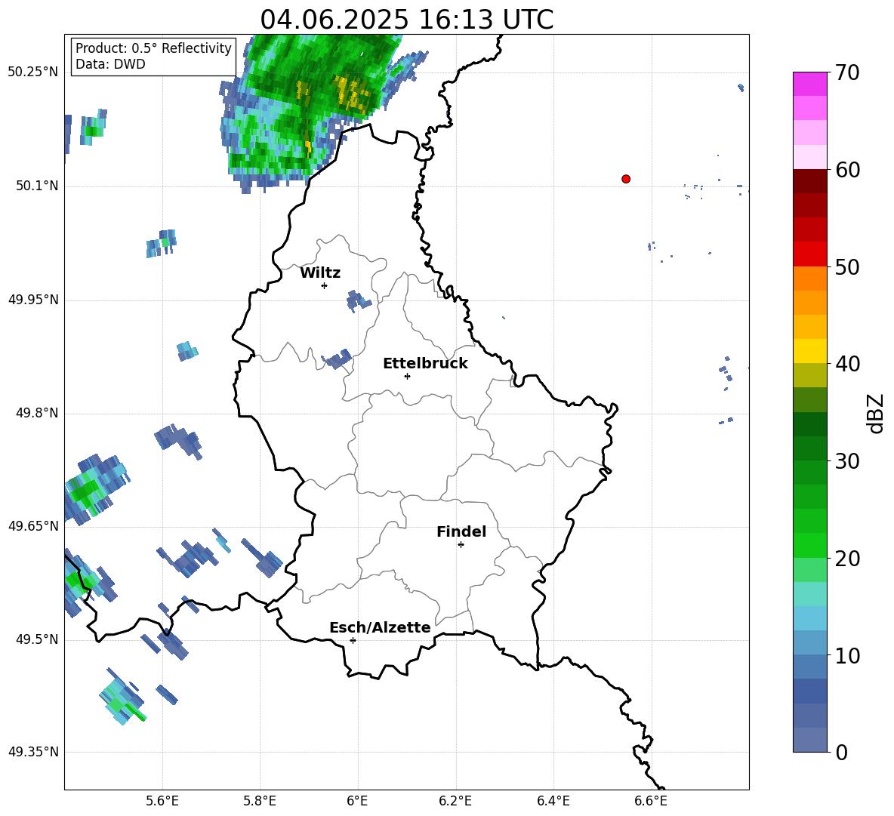Click the "Product: 0.5° Reflectivity" text
Image resolution: width=894 pixels, height=816 pixels.
coord(153,48)
